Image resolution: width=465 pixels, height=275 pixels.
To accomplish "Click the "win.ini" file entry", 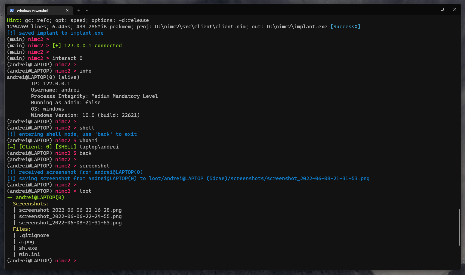I will [29, 254].
